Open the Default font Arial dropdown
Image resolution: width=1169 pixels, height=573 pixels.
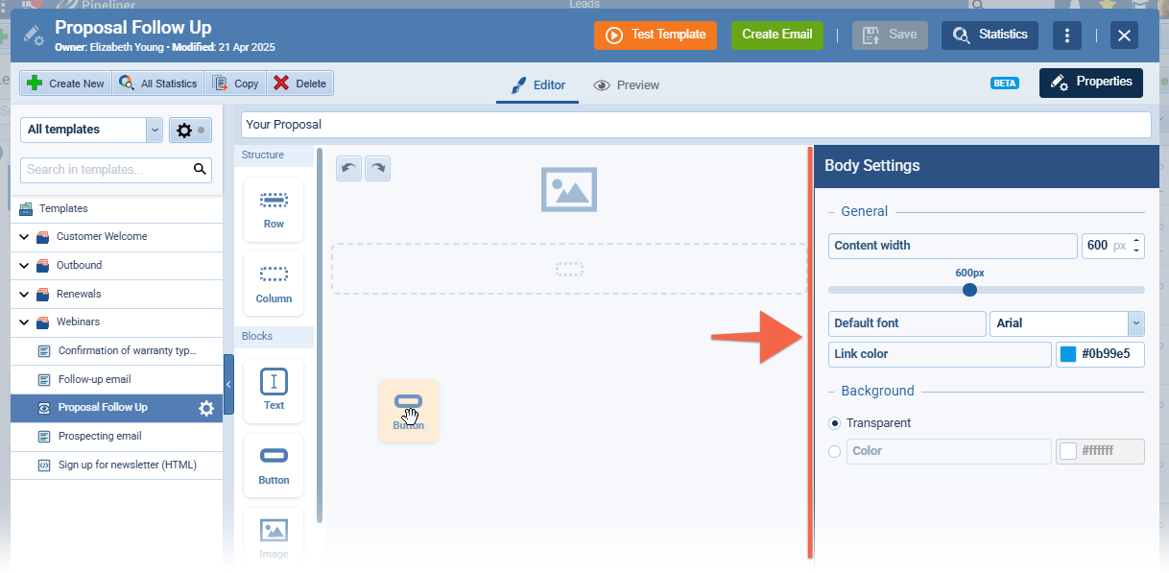1135,323
